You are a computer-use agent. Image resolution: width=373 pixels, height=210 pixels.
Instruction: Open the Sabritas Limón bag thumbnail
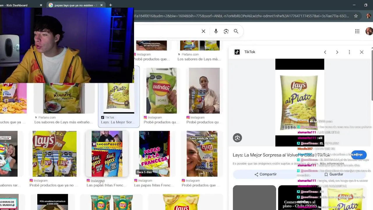[161, 91]
